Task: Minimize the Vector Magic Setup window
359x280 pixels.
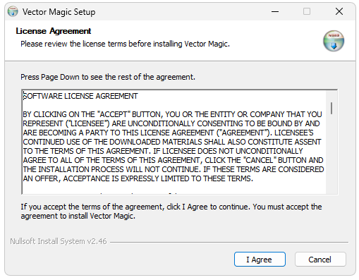Action: click(x=275, y=11)
